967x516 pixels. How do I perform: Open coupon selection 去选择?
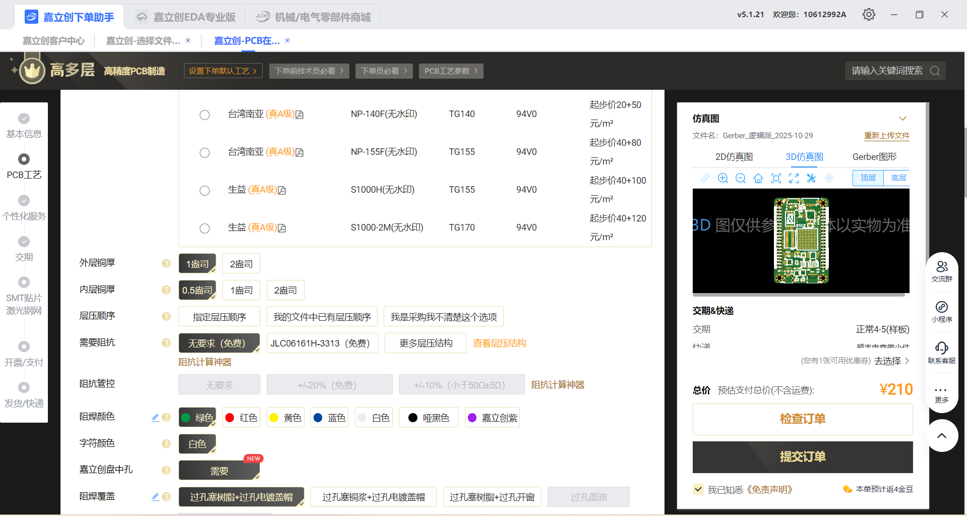click(891, 361)
